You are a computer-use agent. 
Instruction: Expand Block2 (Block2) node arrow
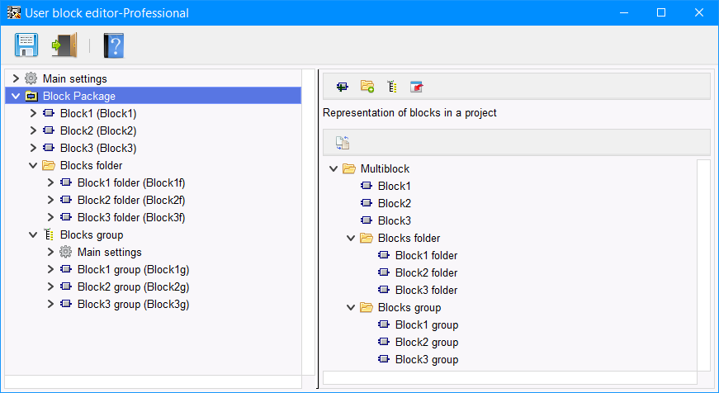(x=33, y=130)
